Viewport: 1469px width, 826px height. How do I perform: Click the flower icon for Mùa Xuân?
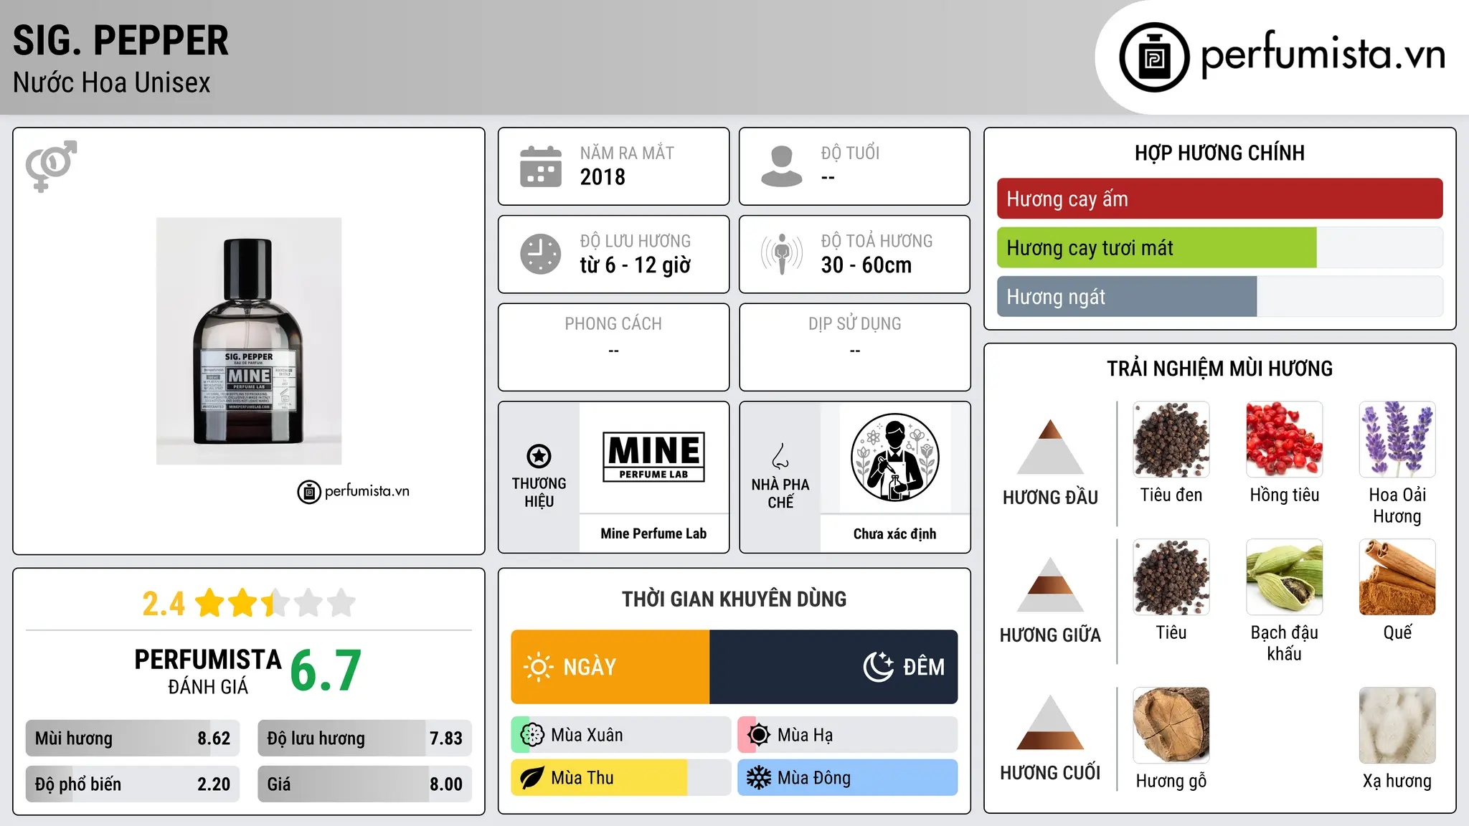pos(532,735)
